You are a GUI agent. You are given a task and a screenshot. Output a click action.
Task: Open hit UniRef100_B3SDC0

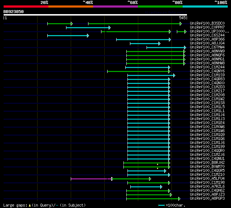coord(207,23)
